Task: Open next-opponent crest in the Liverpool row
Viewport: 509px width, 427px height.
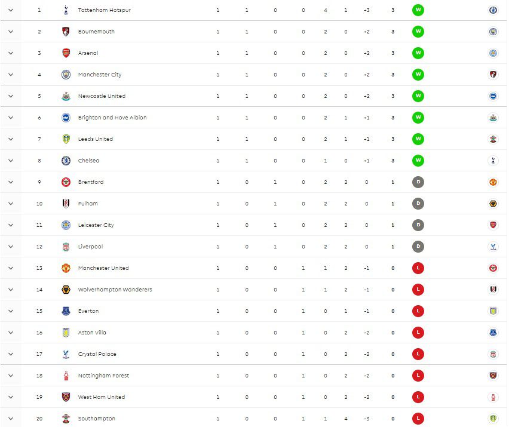Action: [x=493, y=247]
